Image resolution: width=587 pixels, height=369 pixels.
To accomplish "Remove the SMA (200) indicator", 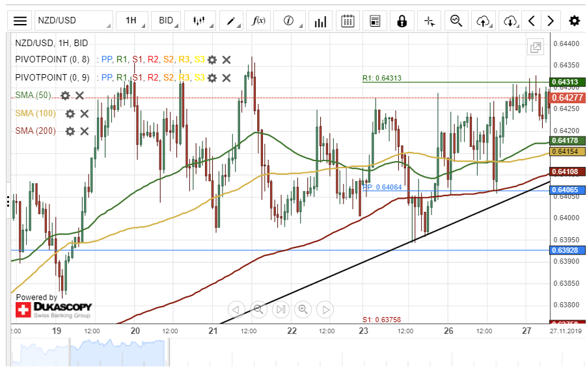I will pyautogui.click(x=85, y=131).
